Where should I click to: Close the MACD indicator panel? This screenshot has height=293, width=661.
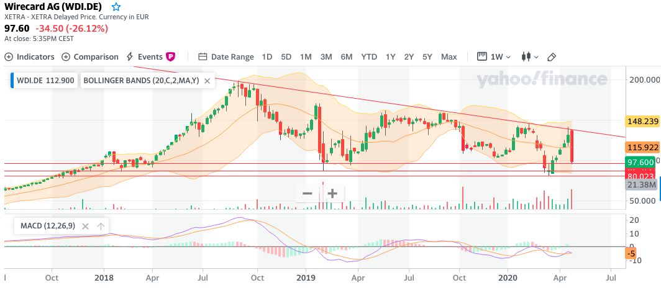pos(85,226)
